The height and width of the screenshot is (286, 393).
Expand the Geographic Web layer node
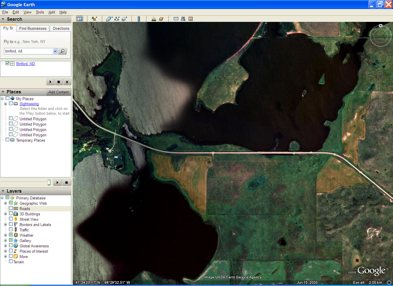point(5,203)
